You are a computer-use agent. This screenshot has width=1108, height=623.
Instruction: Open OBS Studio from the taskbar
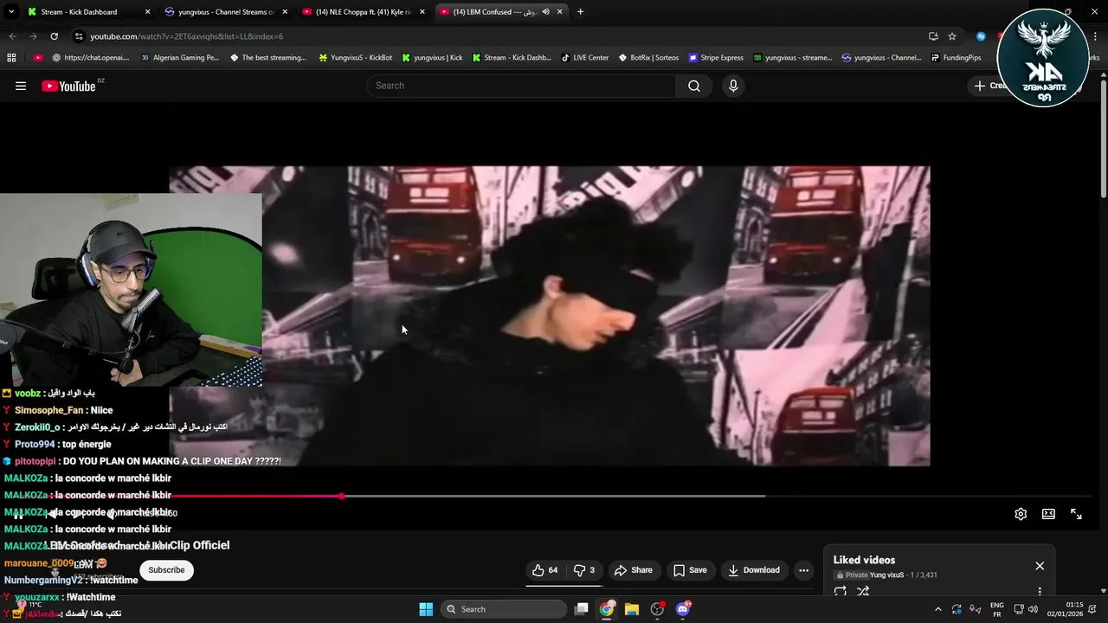(x=657, y=609)
